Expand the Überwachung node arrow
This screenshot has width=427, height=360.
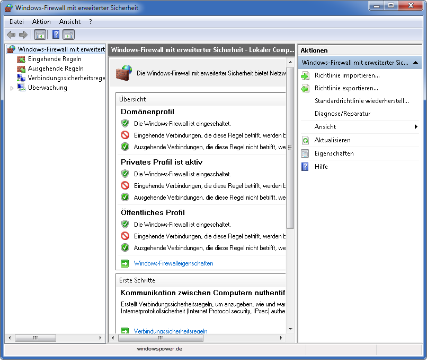pos(12,88)
